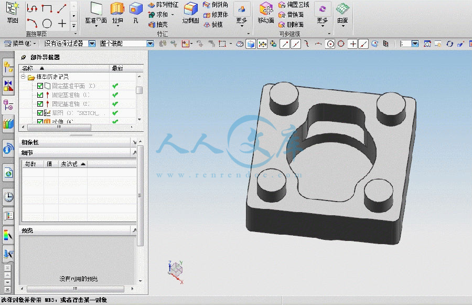
Task: Open the 菜单(M) menu
Action: coord(20,44)
